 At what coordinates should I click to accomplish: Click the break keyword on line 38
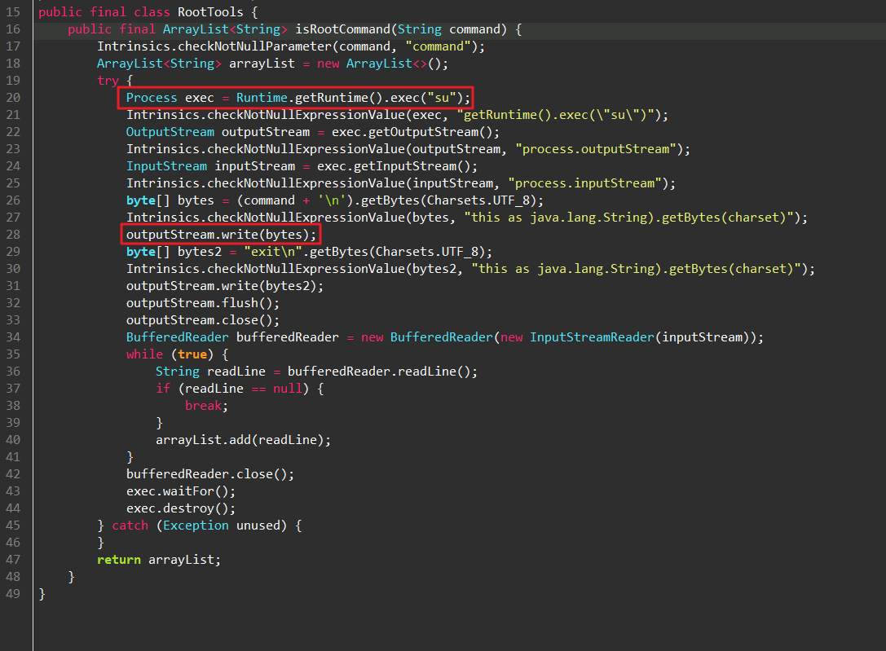point(203,406)
